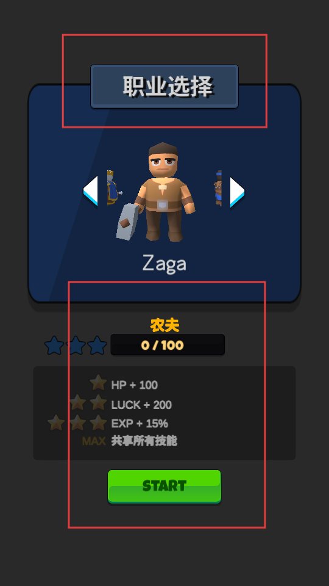329x586 pixels.
Task: Click the single star next to HP + 100
Action: click(x=99, y=383)
